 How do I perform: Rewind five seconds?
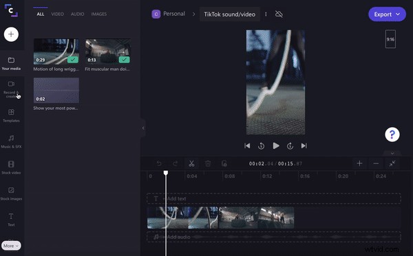261,146
